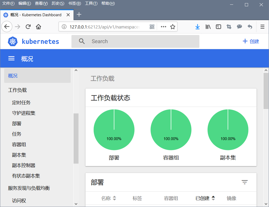Open the 工具 menu
The height and width of the screenshot is (207, 269).
point(91,3)
